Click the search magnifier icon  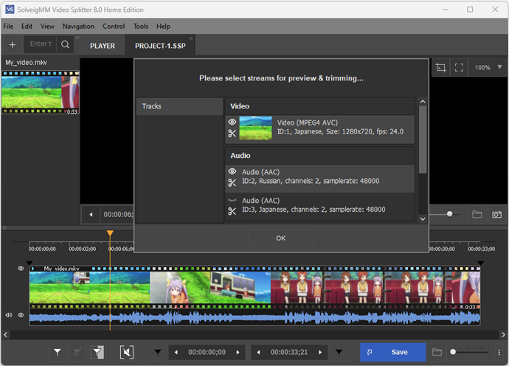coord(65,44)
